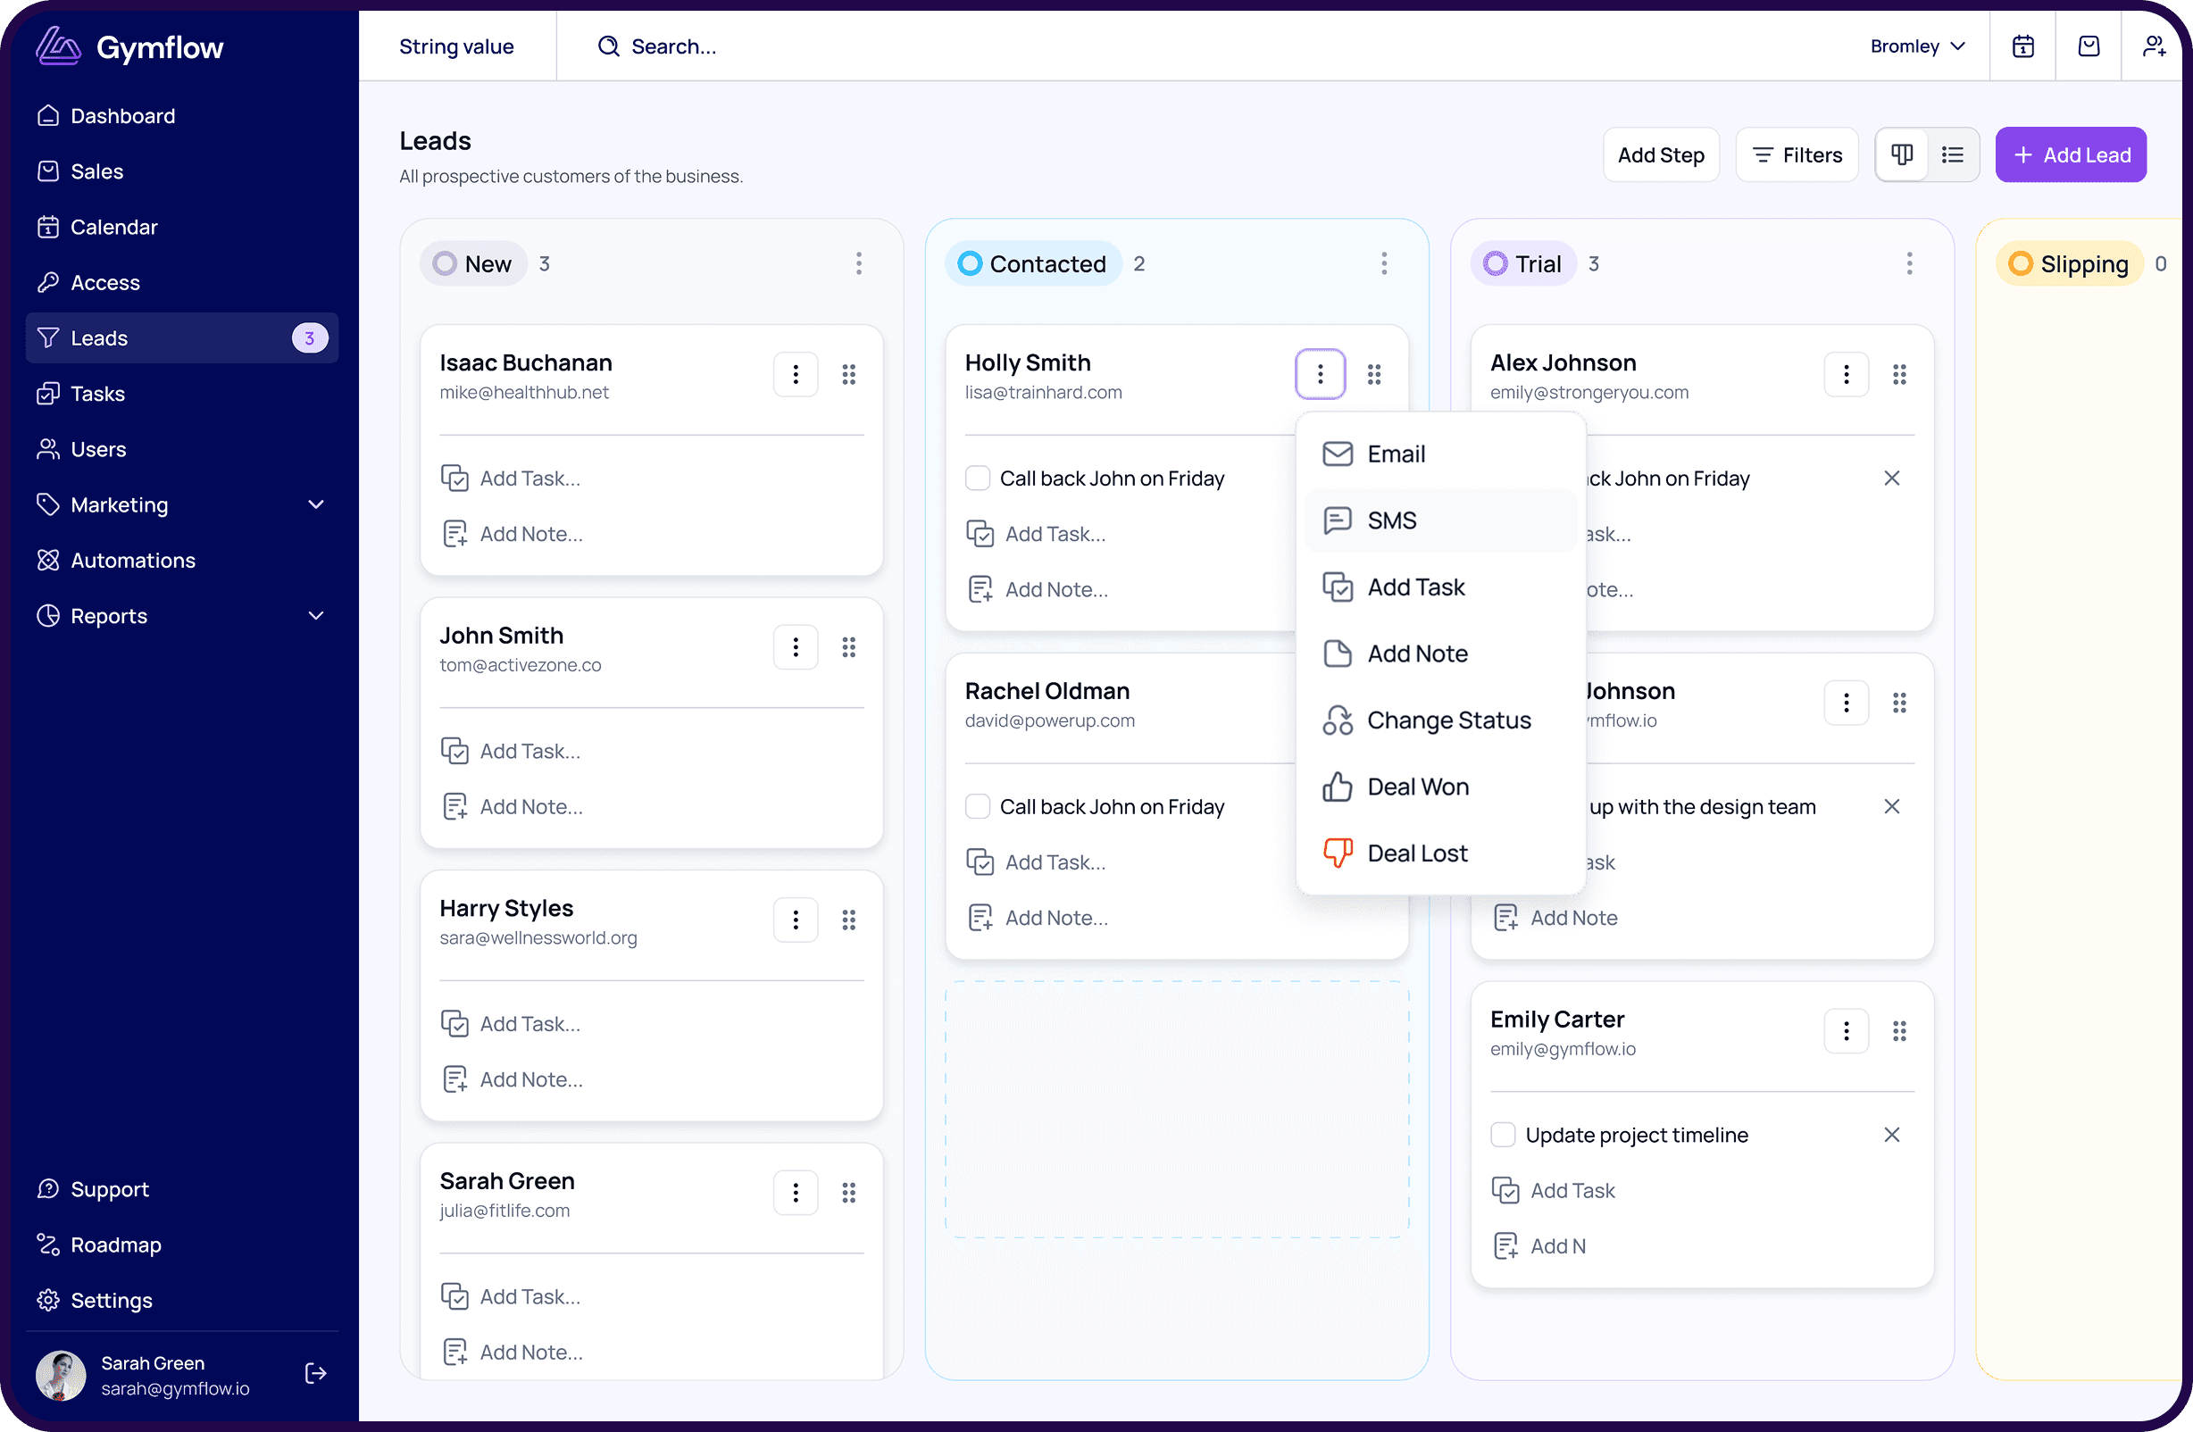Click the Add Lead button
Viewport: 2193px width, 1432px height.
tap(2070, 154)
